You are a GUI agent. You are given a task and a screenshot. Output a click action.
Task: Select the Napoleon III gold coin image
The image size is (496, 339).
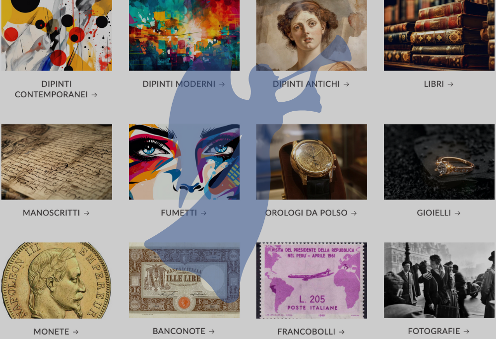pyautogui.click(x=57, y=280)
